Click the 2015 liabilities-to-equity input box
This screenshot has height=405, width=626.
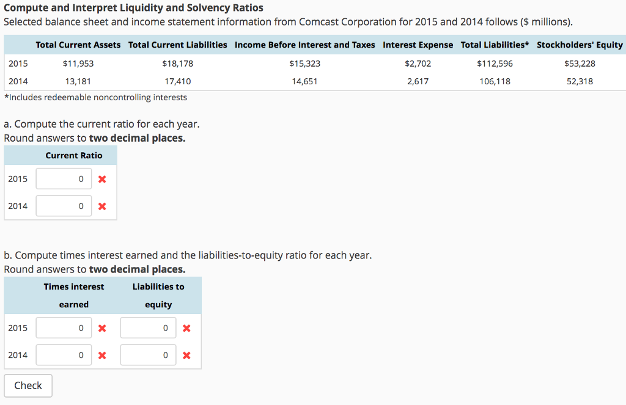point(148,327)
